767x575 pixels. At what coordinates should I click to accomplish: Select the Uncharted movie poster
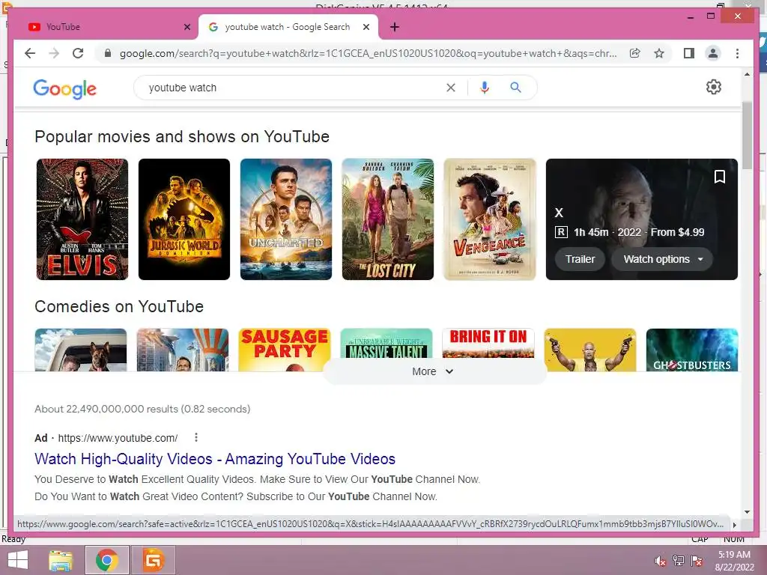285,219
